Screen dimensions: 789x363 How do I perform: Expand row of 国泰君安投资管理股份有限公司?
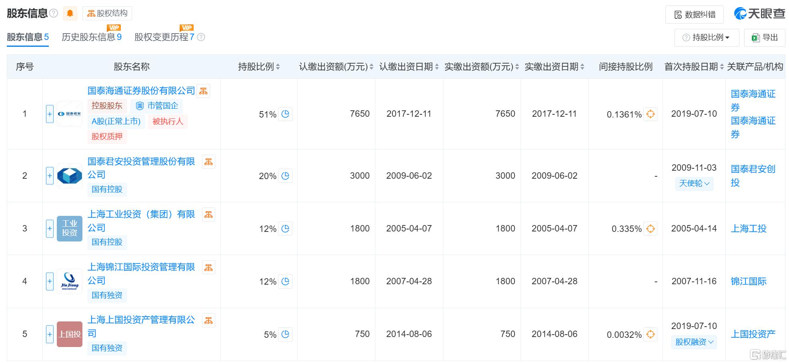(50, 176)
